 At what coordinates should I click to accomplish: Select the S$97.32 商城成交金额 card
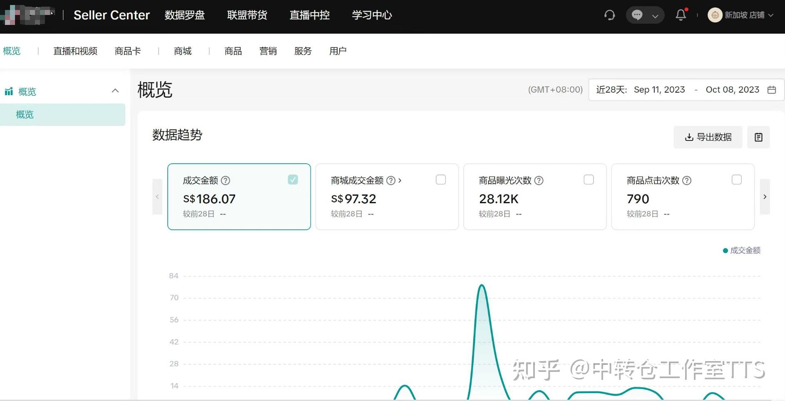(387, 197)
